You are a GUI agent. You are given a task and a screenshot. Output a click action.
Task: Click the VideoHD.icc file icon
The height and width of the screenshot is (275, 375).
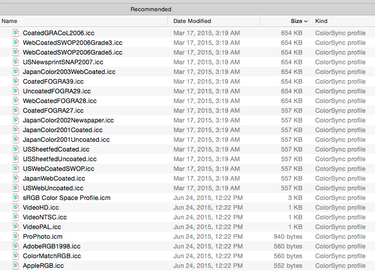16,207
